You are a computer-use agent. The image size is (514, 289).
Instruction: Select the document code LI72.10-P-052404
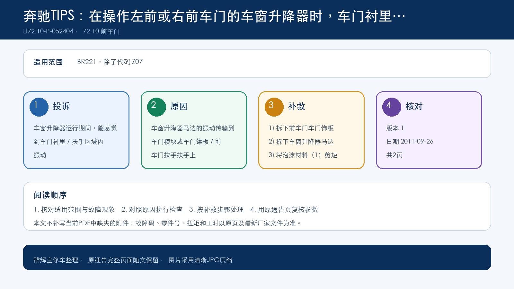pyautogui.click(x=49, y=31)
